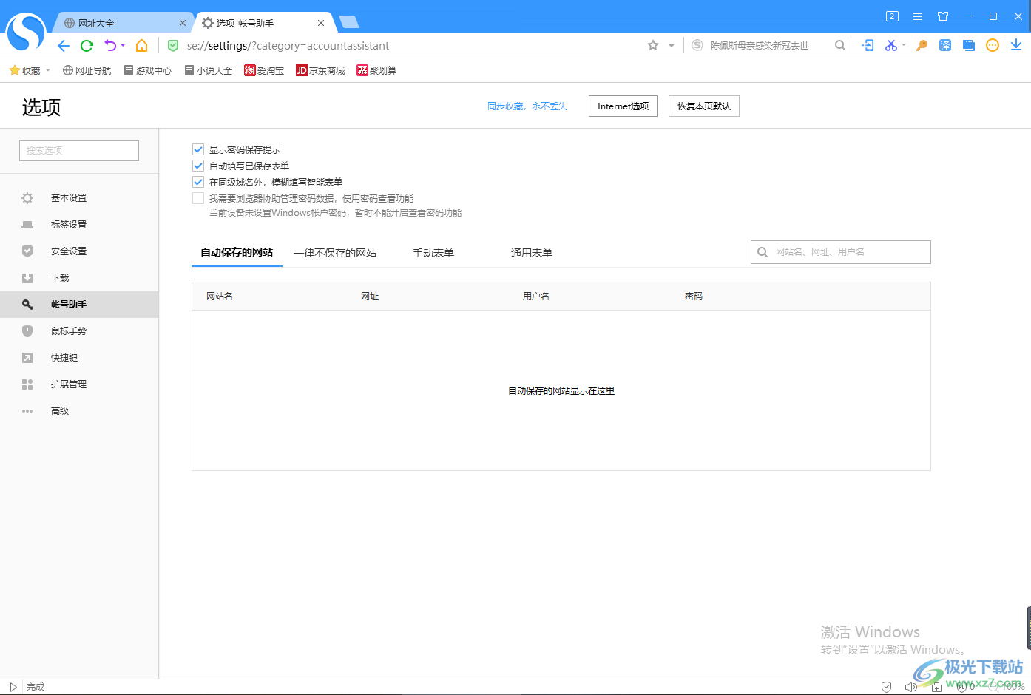The image size is (1031, 695).
Task: Switch to the 通用表单 tab
Action: pyautogui.click(x=532, y=253)
